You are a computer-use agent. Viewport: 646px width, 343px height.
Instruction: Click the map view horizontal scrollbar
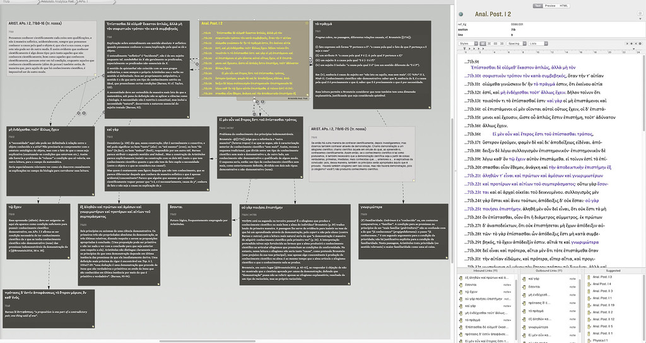click(x=207, y=341)
